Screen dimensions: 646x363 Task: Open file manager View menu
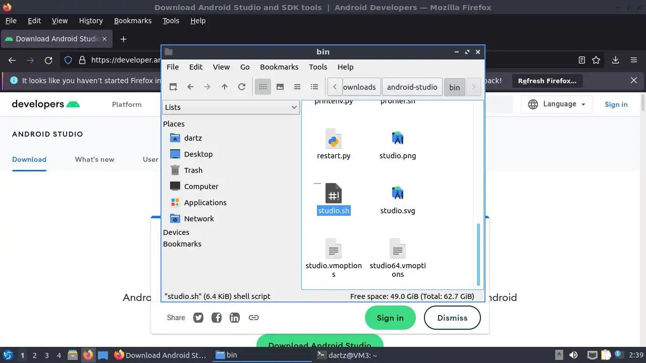[x=221, y=67]
